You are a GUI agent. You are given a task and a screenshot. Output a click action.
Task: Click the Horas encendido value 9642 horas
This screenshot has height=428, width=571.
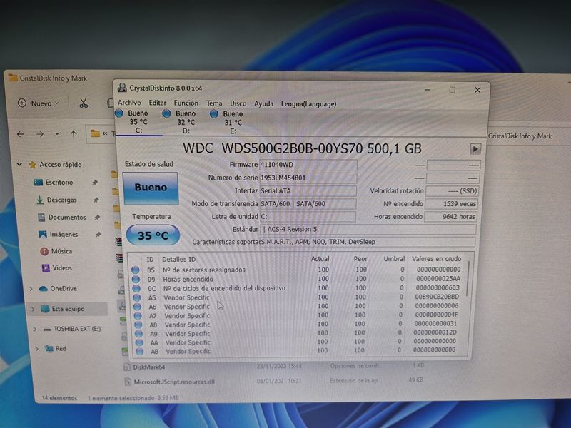tap(451, 217)
